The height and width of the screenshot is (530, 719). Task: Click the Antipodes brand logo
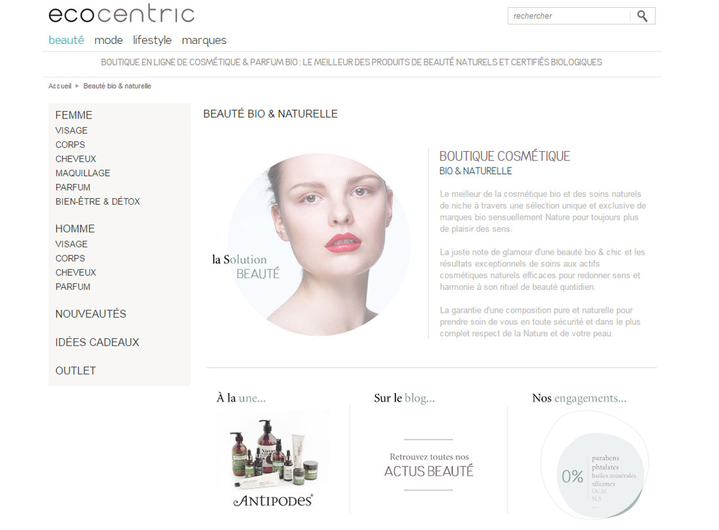pyautogui.click(x=273, y=500)
